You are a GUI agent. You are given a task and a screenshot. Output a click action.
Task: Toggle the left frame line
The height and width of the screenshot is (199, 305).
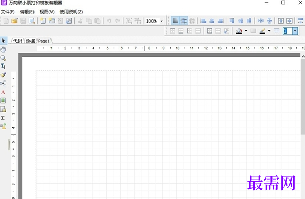[x=190, y=31]
